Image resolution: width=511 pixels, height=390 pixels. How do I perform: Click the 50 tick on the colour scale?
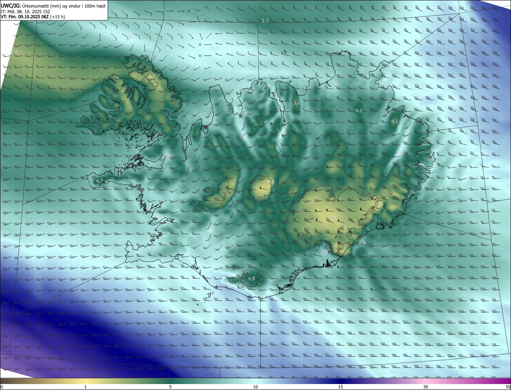click(508, 387)
